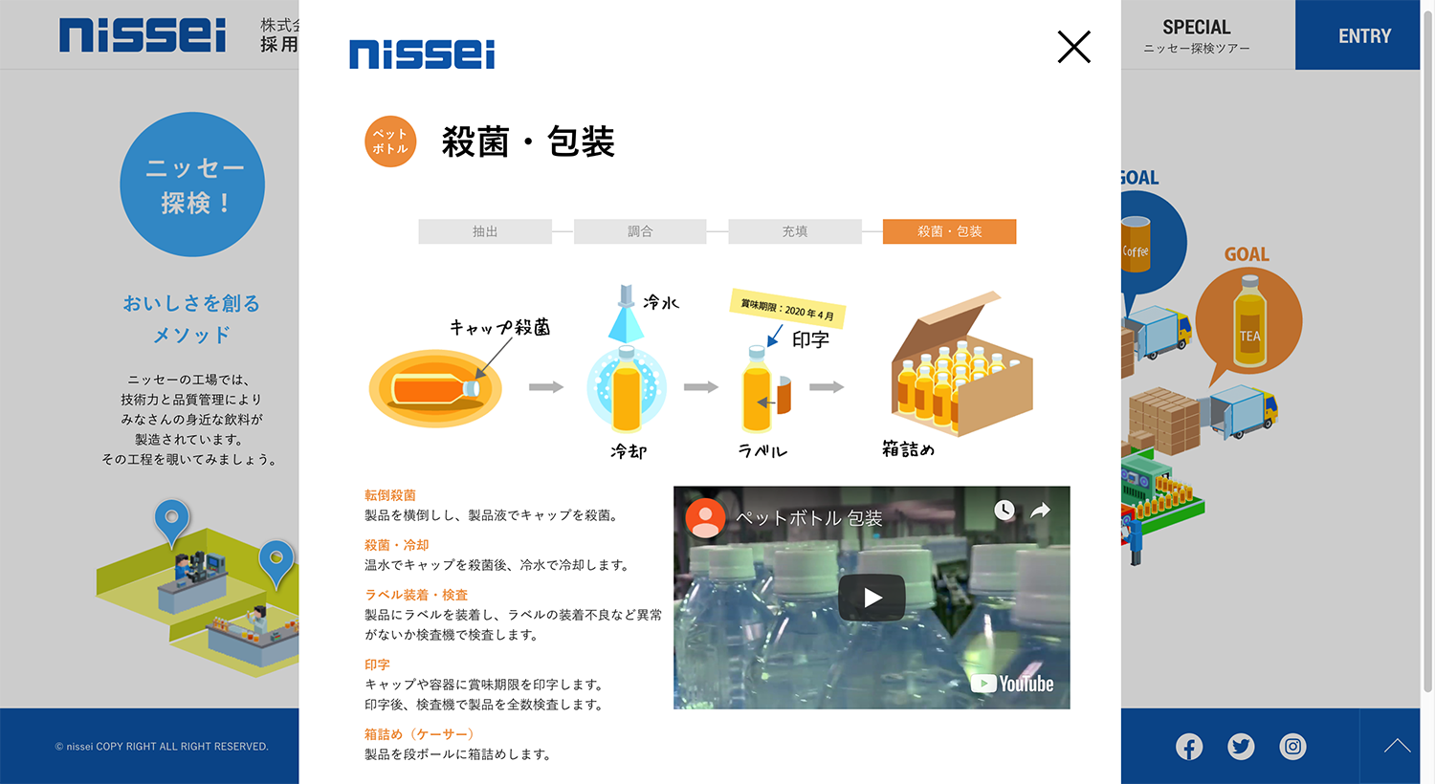
Task: Switch to the 充填 step tab
Action: (x=795, y=231)
